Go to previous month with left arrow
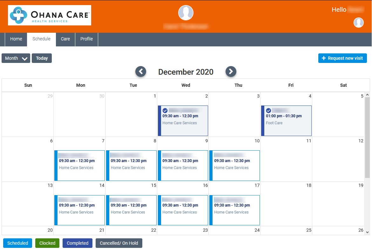The image size is (372, 252). tap(141, 72)
